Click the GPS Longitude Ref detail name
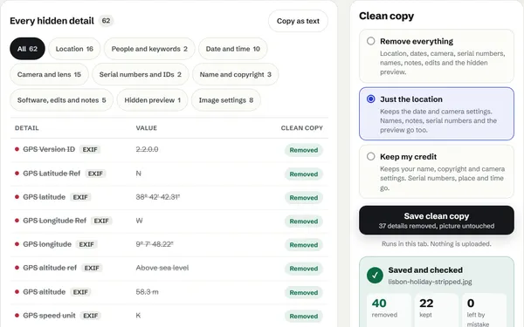Screen dimensions: 524x327 tap(54, 221)
